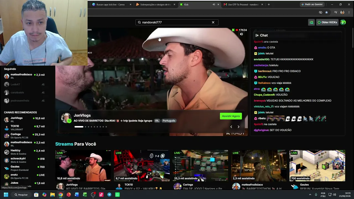This screenshot has width=354, height=199.
Task: Open offline channel Lodk47
Action: 24,85
